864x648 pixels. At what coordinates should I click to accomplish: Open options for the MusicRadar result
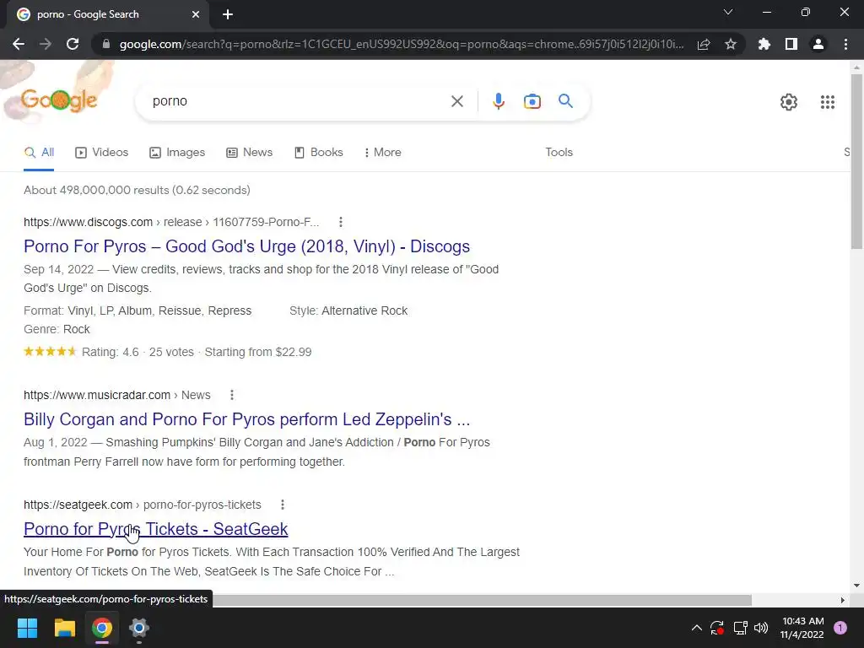click(x=232, y=395)
